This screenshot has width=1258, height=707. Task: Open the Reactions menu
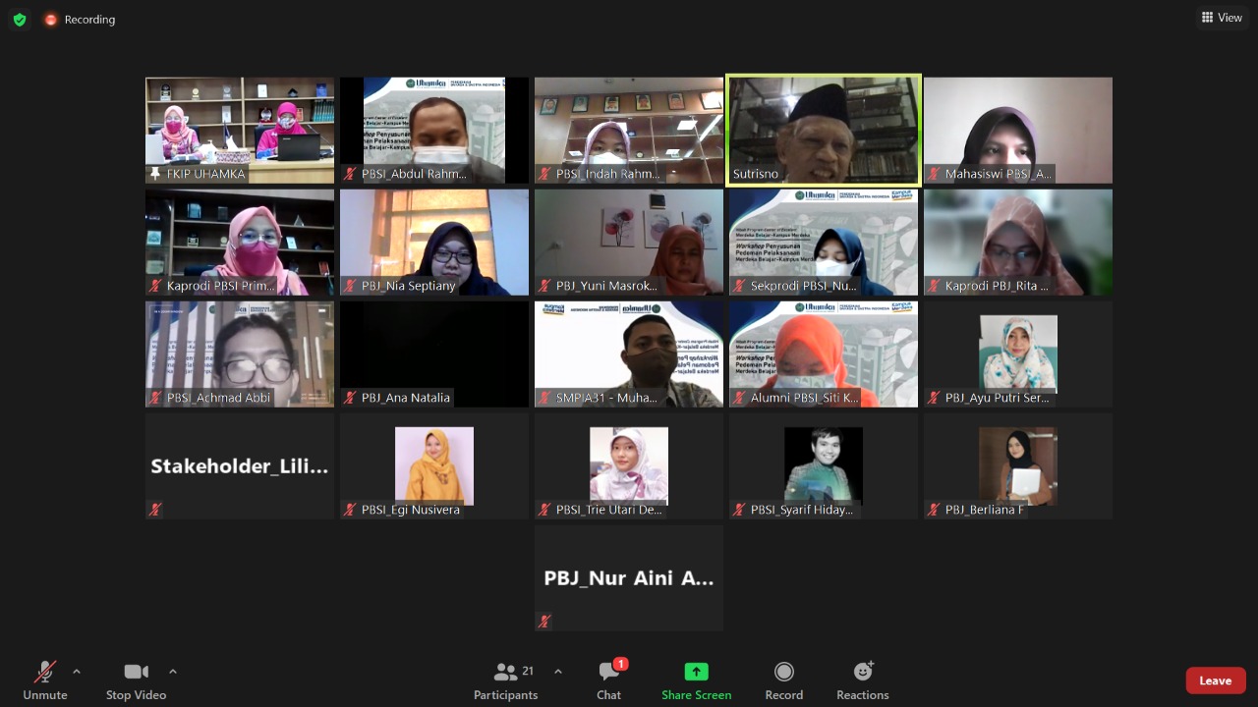click(863, 680)
